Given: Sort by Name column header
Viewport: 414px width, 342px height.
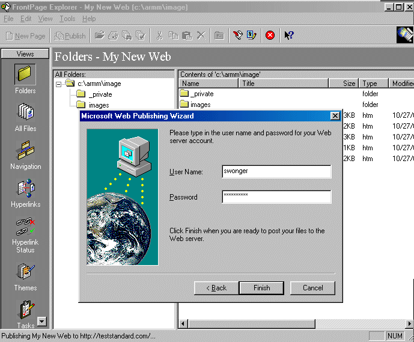Looking at the screenshot, I should coord(209,84).
